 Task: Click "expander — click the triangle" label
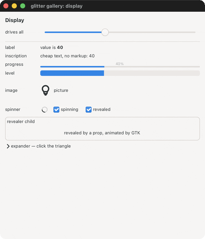click(41, 146)
